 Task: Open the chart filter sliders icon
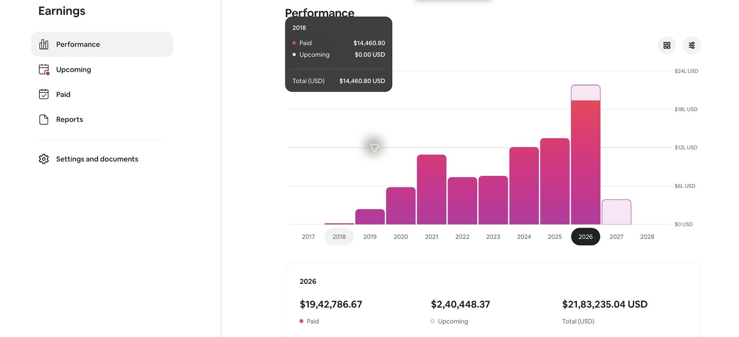[x=691, y=45]
